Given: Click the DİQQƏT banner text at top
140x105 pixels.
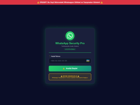Looking at the screenshot, I should coord(70,2).
